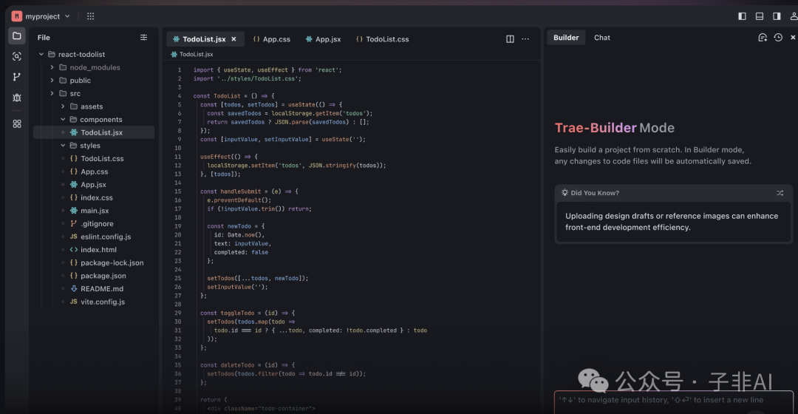798x414 pixels.
Task: Open App.css in file tree
Action: (94, 172)
